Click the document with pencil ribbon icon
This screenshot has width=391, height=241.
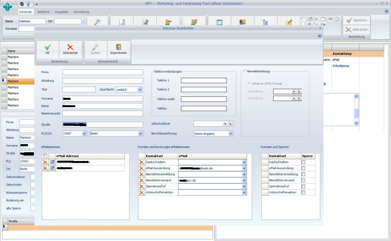point(145,22)
